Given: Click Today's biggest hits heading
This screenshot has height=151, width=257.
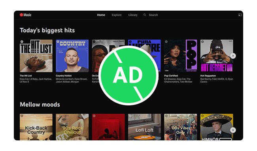Looking at the screenshot, I should 47,30.
